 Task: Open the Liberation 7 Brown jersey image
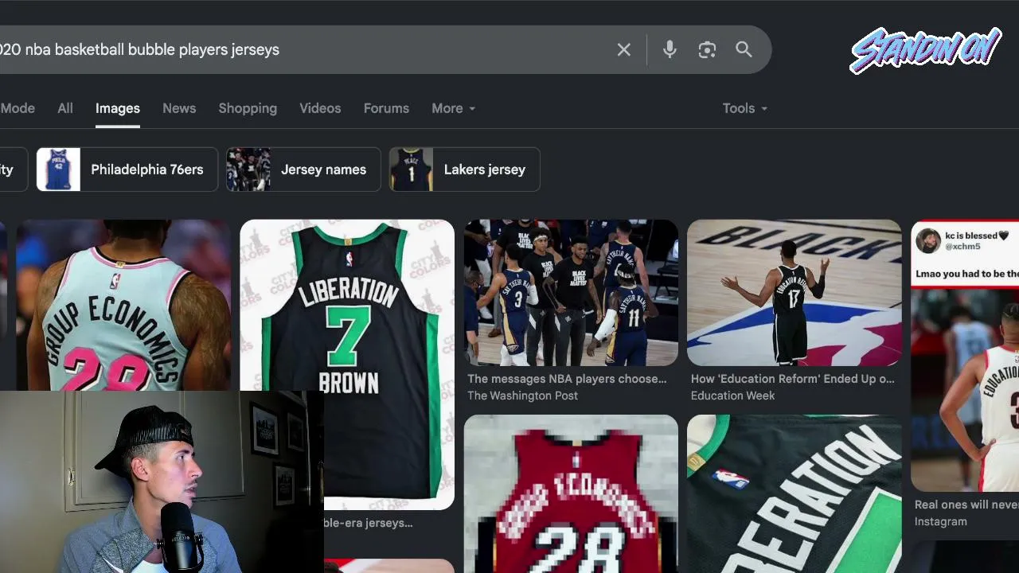point(347,364)
